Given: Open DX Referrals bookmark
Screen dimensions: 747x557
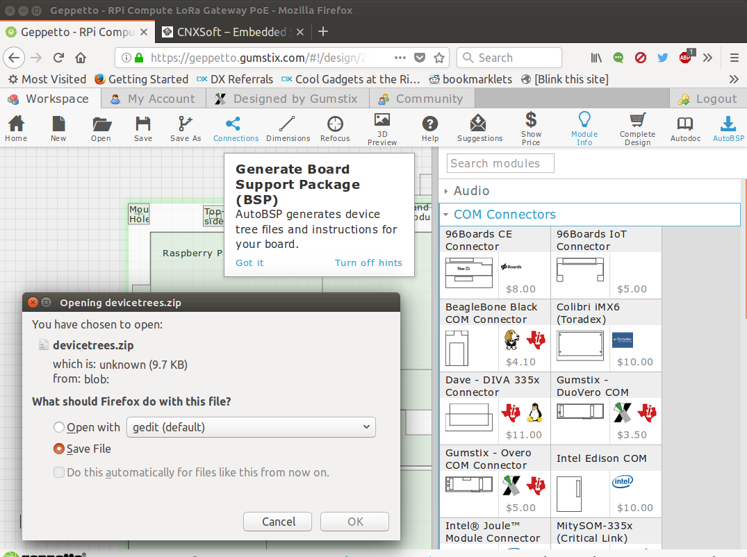Looking at the screenshot, I should pos(235,79).
